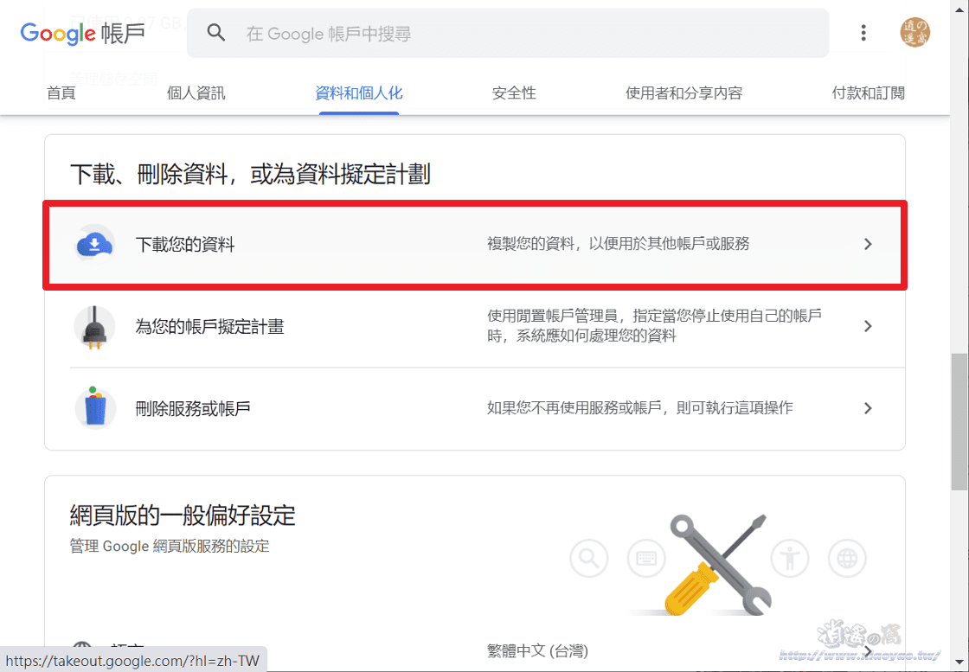Screen dimensions: 969x672
Task: Open the three-dot more options menu
Action: click(x=863, y=33)
